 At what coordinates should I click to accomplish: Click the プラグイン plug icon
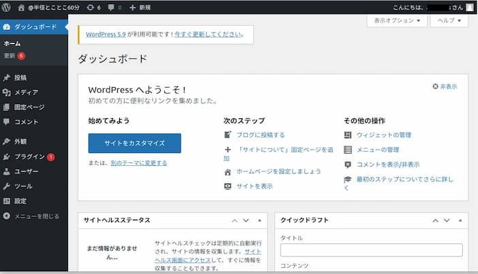(x=6, y=157)
